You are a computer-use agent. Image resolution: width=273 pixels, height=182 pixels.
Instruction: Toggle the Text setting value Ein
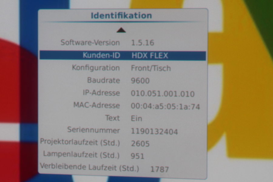click(136, 118)
